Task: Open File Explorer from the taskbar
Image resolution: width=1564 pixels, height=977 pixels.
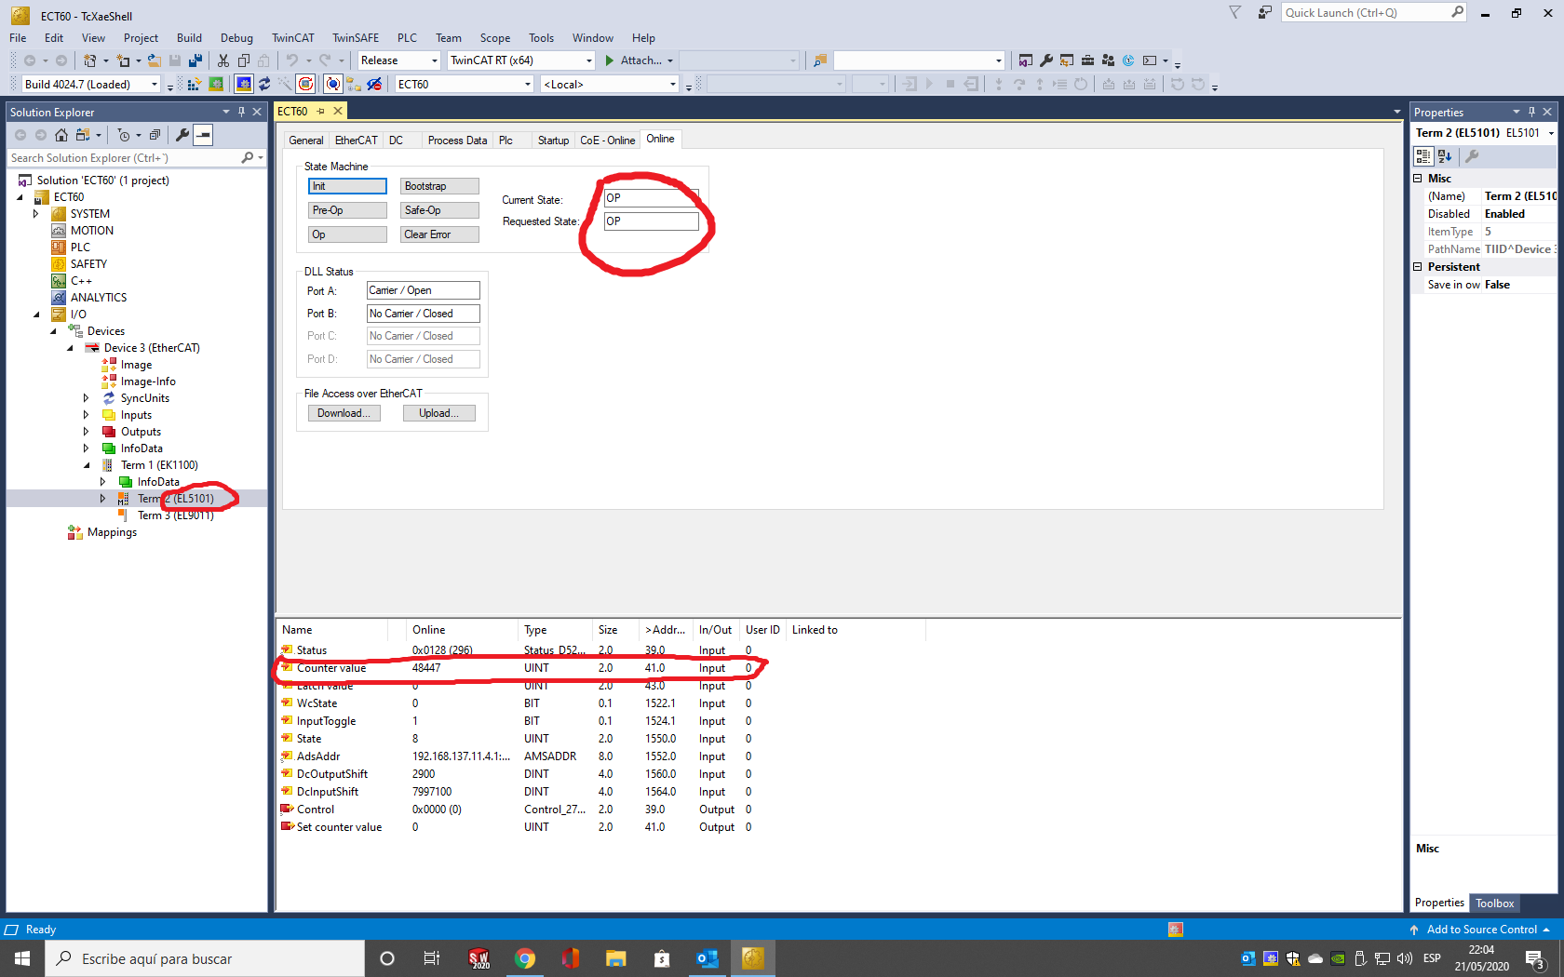Action: pyautogui.click(x=615, y=958)
